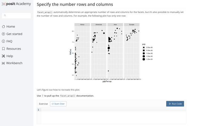The height and width of the screenshot is (126, 201).
Task: Go to Get started page
Action: tap(14, 34)
